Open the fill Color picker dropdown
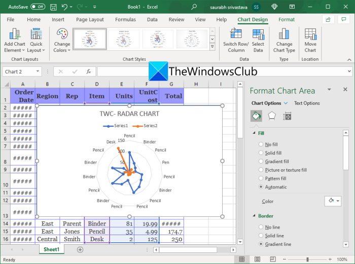The width and height of the screenshot is (355, 264). coord(333,201)
